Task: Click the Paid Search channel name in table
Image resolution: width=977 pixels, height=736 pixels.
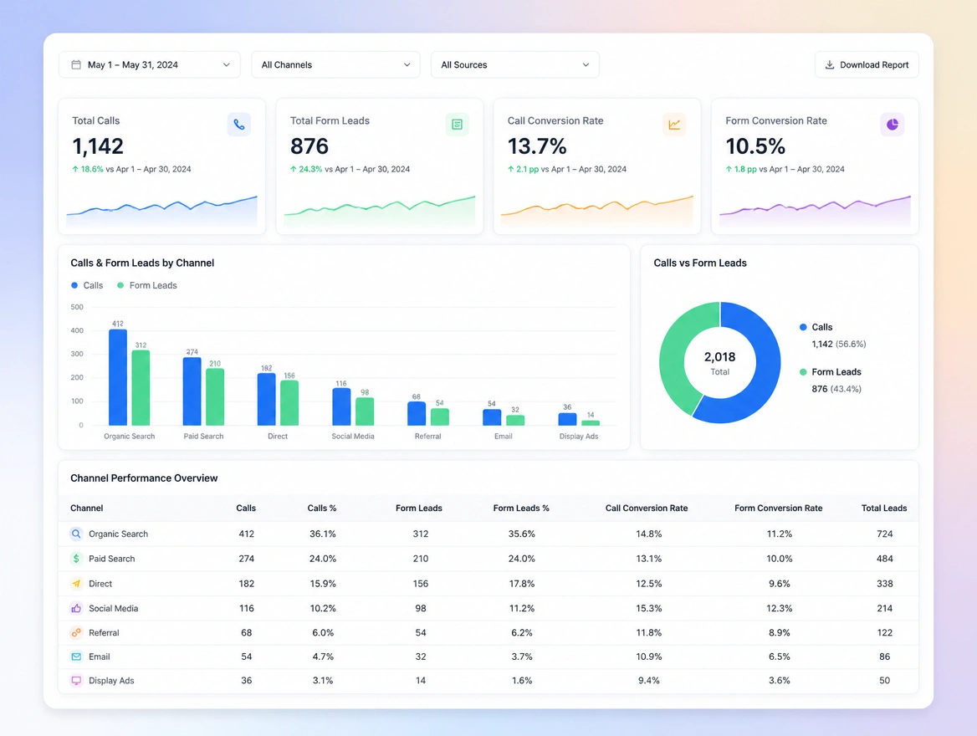Action: 111,559
